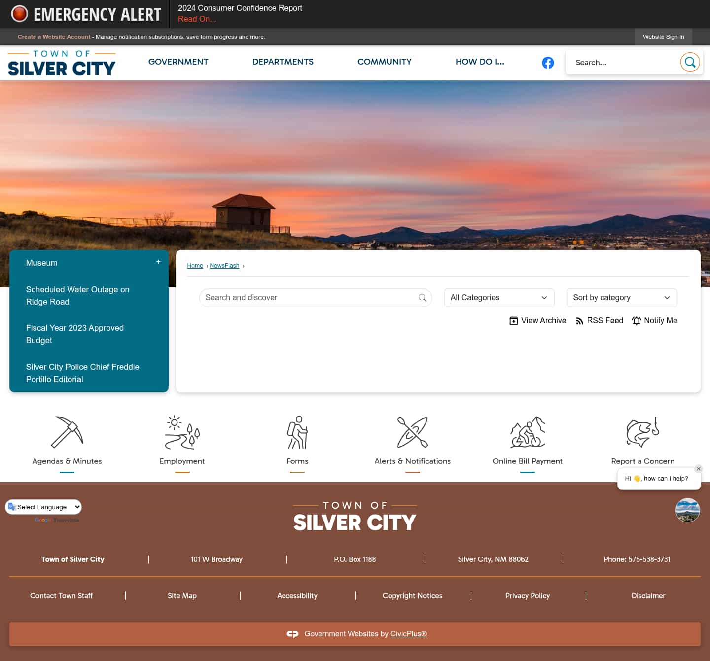710x661 pixels.
Task: Open the RSS Feed for news flashes
Action: click(x=599, y=320)
